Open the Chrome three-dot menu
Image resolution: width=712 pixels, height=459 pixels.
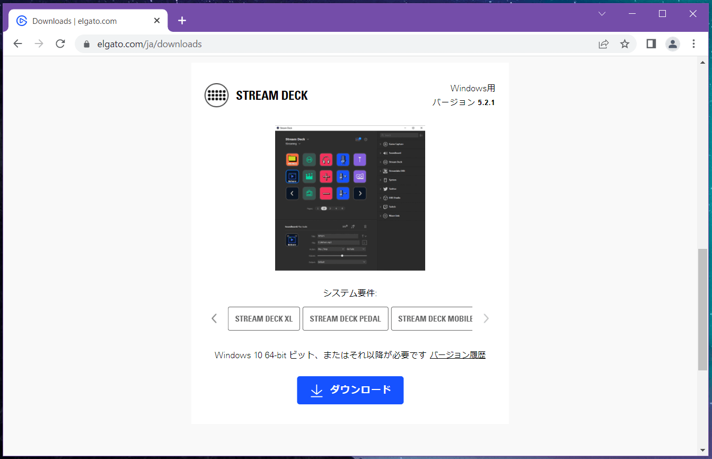click(693, 44)
